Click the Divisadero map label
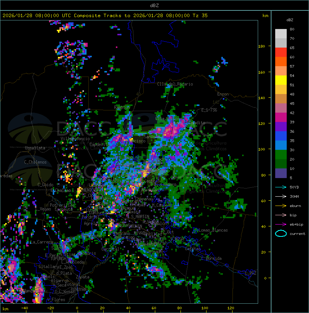This screenshot has height=313, width=309. [x=165, y=184]
